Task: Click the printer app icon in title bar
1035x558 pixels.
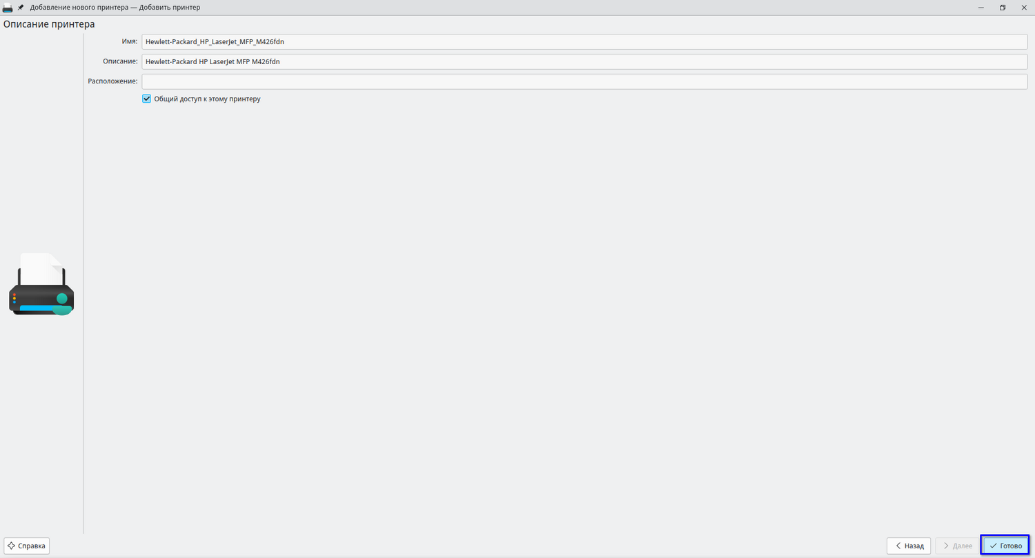Action: pos(8,7)
